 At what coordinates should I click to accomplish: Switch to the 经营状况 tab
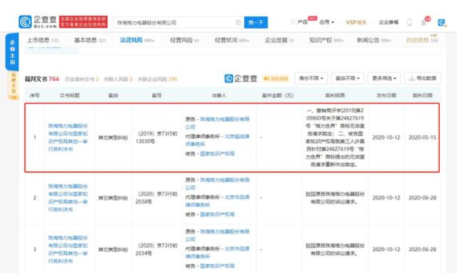point(231,40)
